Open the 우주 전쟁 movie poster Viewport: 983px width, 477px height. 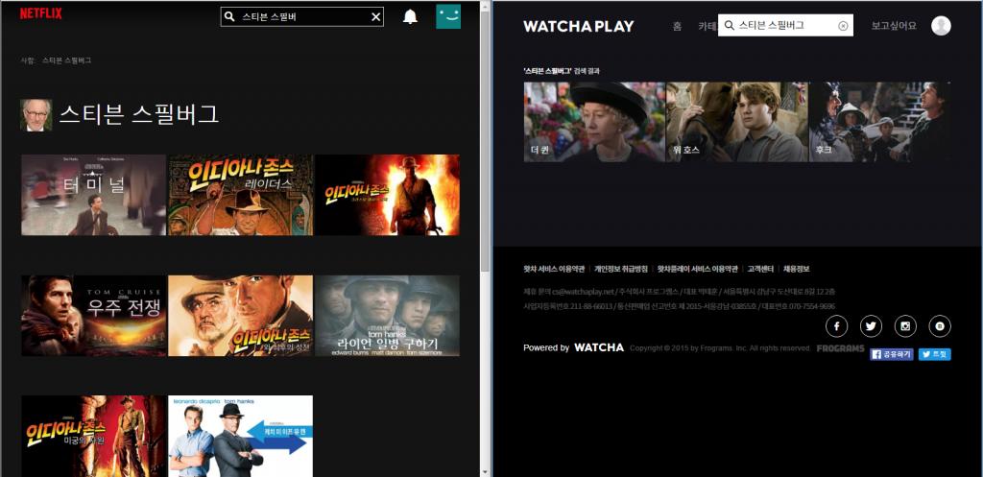coord(93,316)
